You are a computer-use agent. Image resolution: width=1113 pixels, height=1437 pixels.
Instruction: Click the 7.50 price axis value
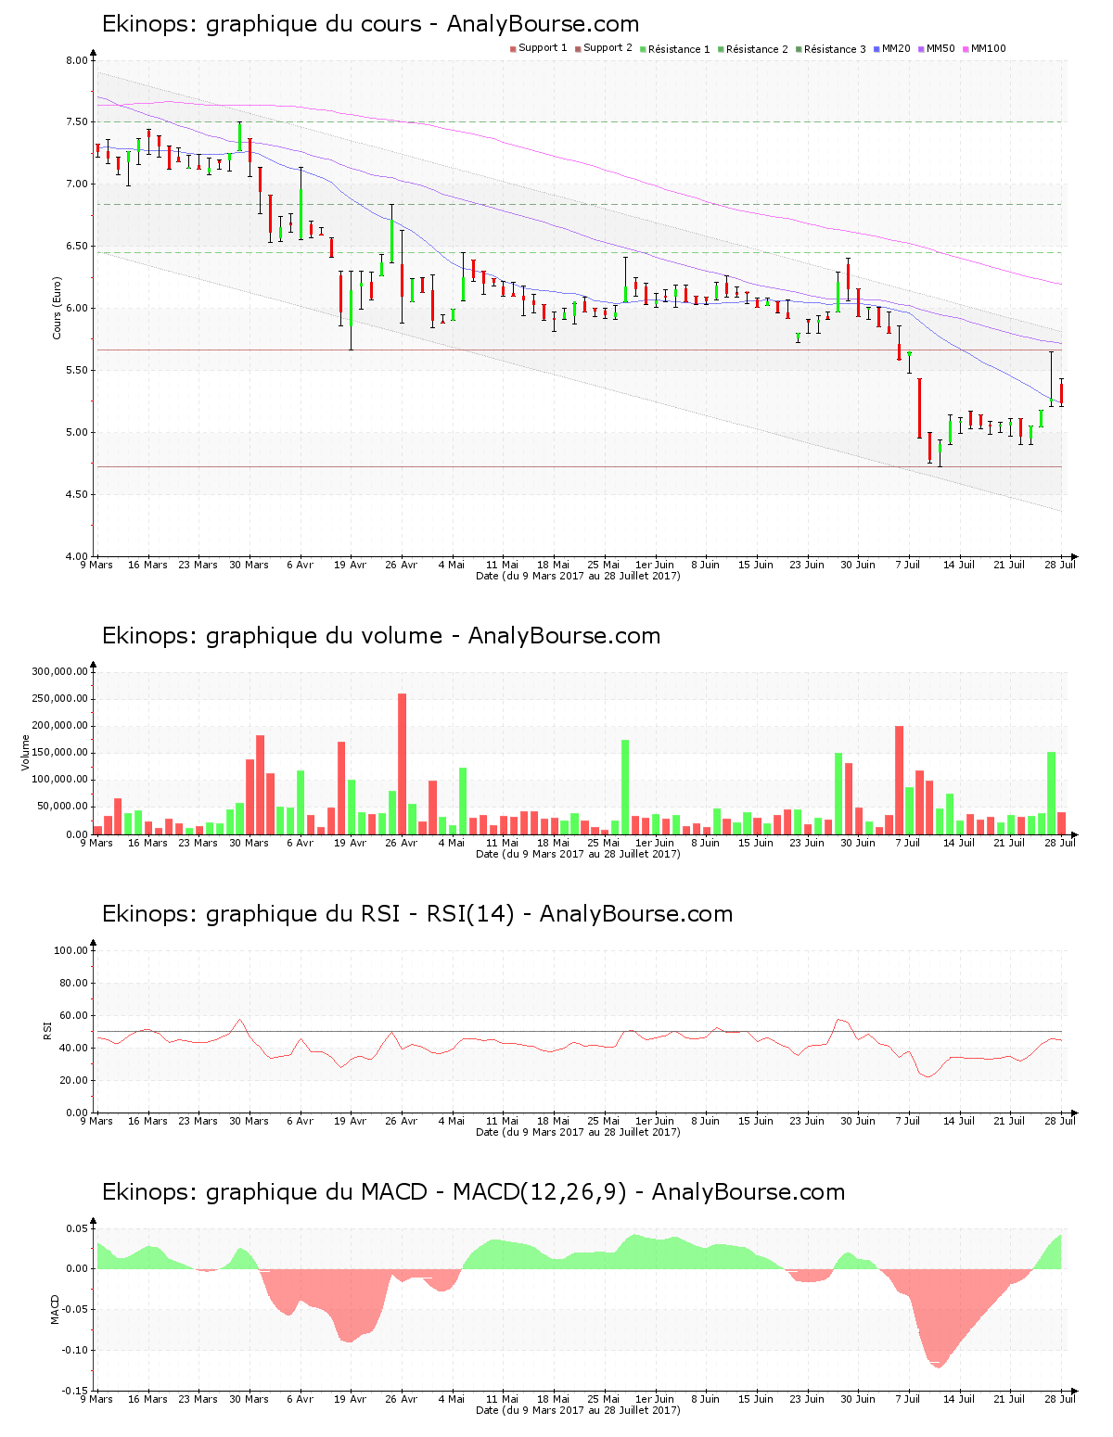(76, 122)
